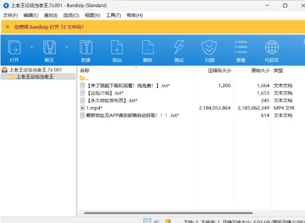
Task: Select the 上老王论坛当老王 folder in the tree
Action: coord(35,76)
